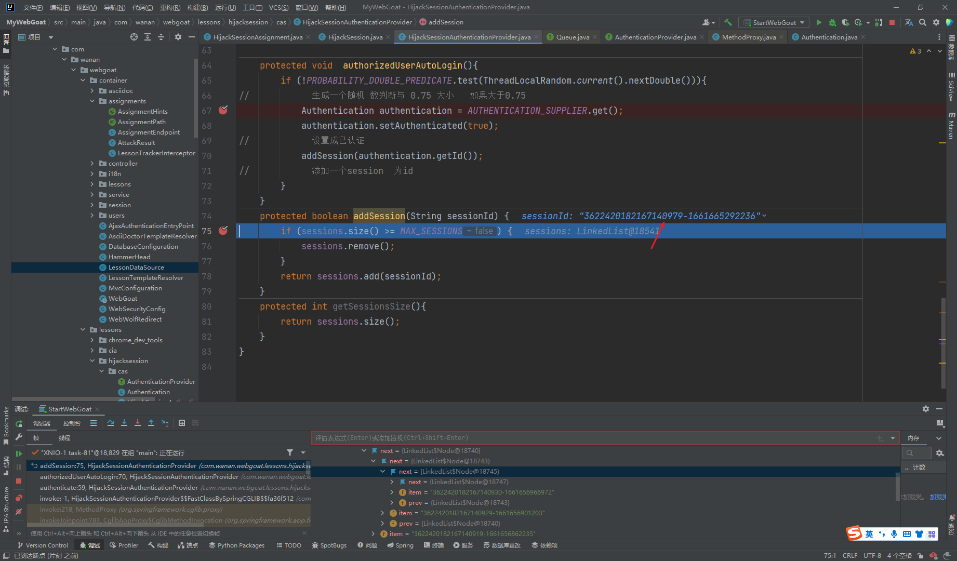957x561 pixels.
Task: Open the StartWebGoat run configuration dropdown
Action: (x=774, y=22)
